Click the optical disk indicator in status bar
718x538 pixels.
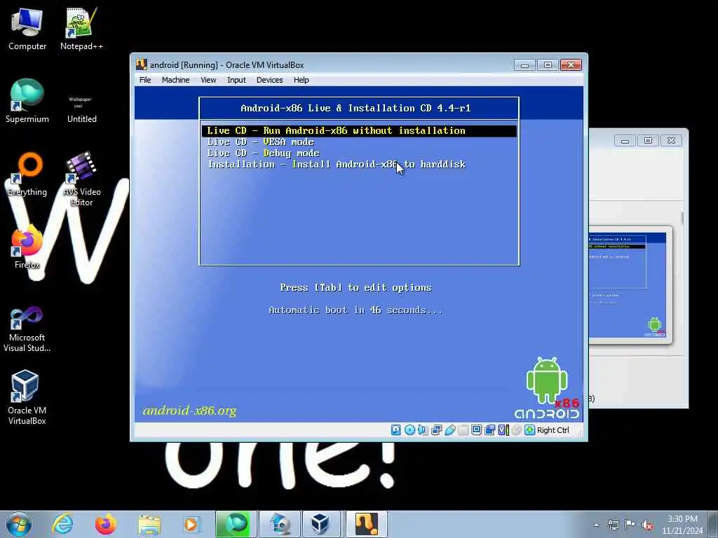click(x=409, y=430)
